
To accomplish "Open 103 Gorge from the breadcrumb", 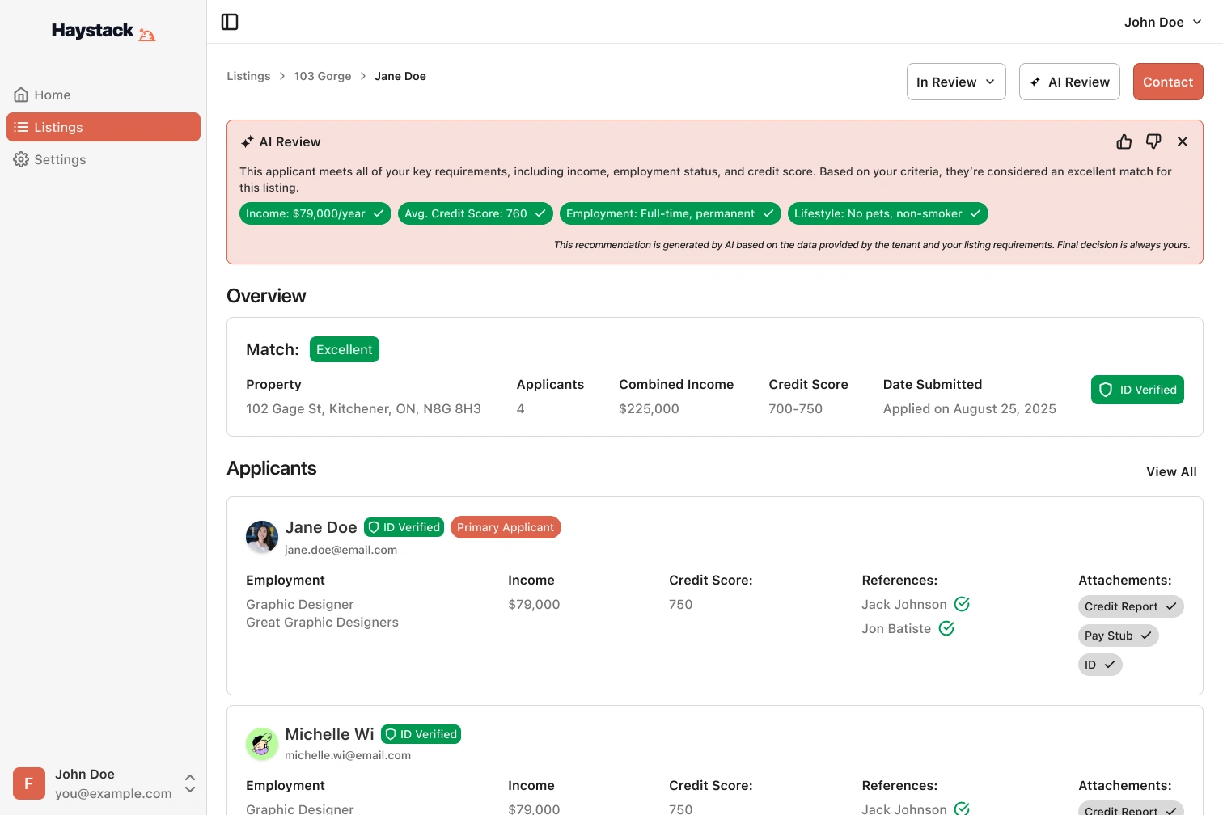I will 322,76.
